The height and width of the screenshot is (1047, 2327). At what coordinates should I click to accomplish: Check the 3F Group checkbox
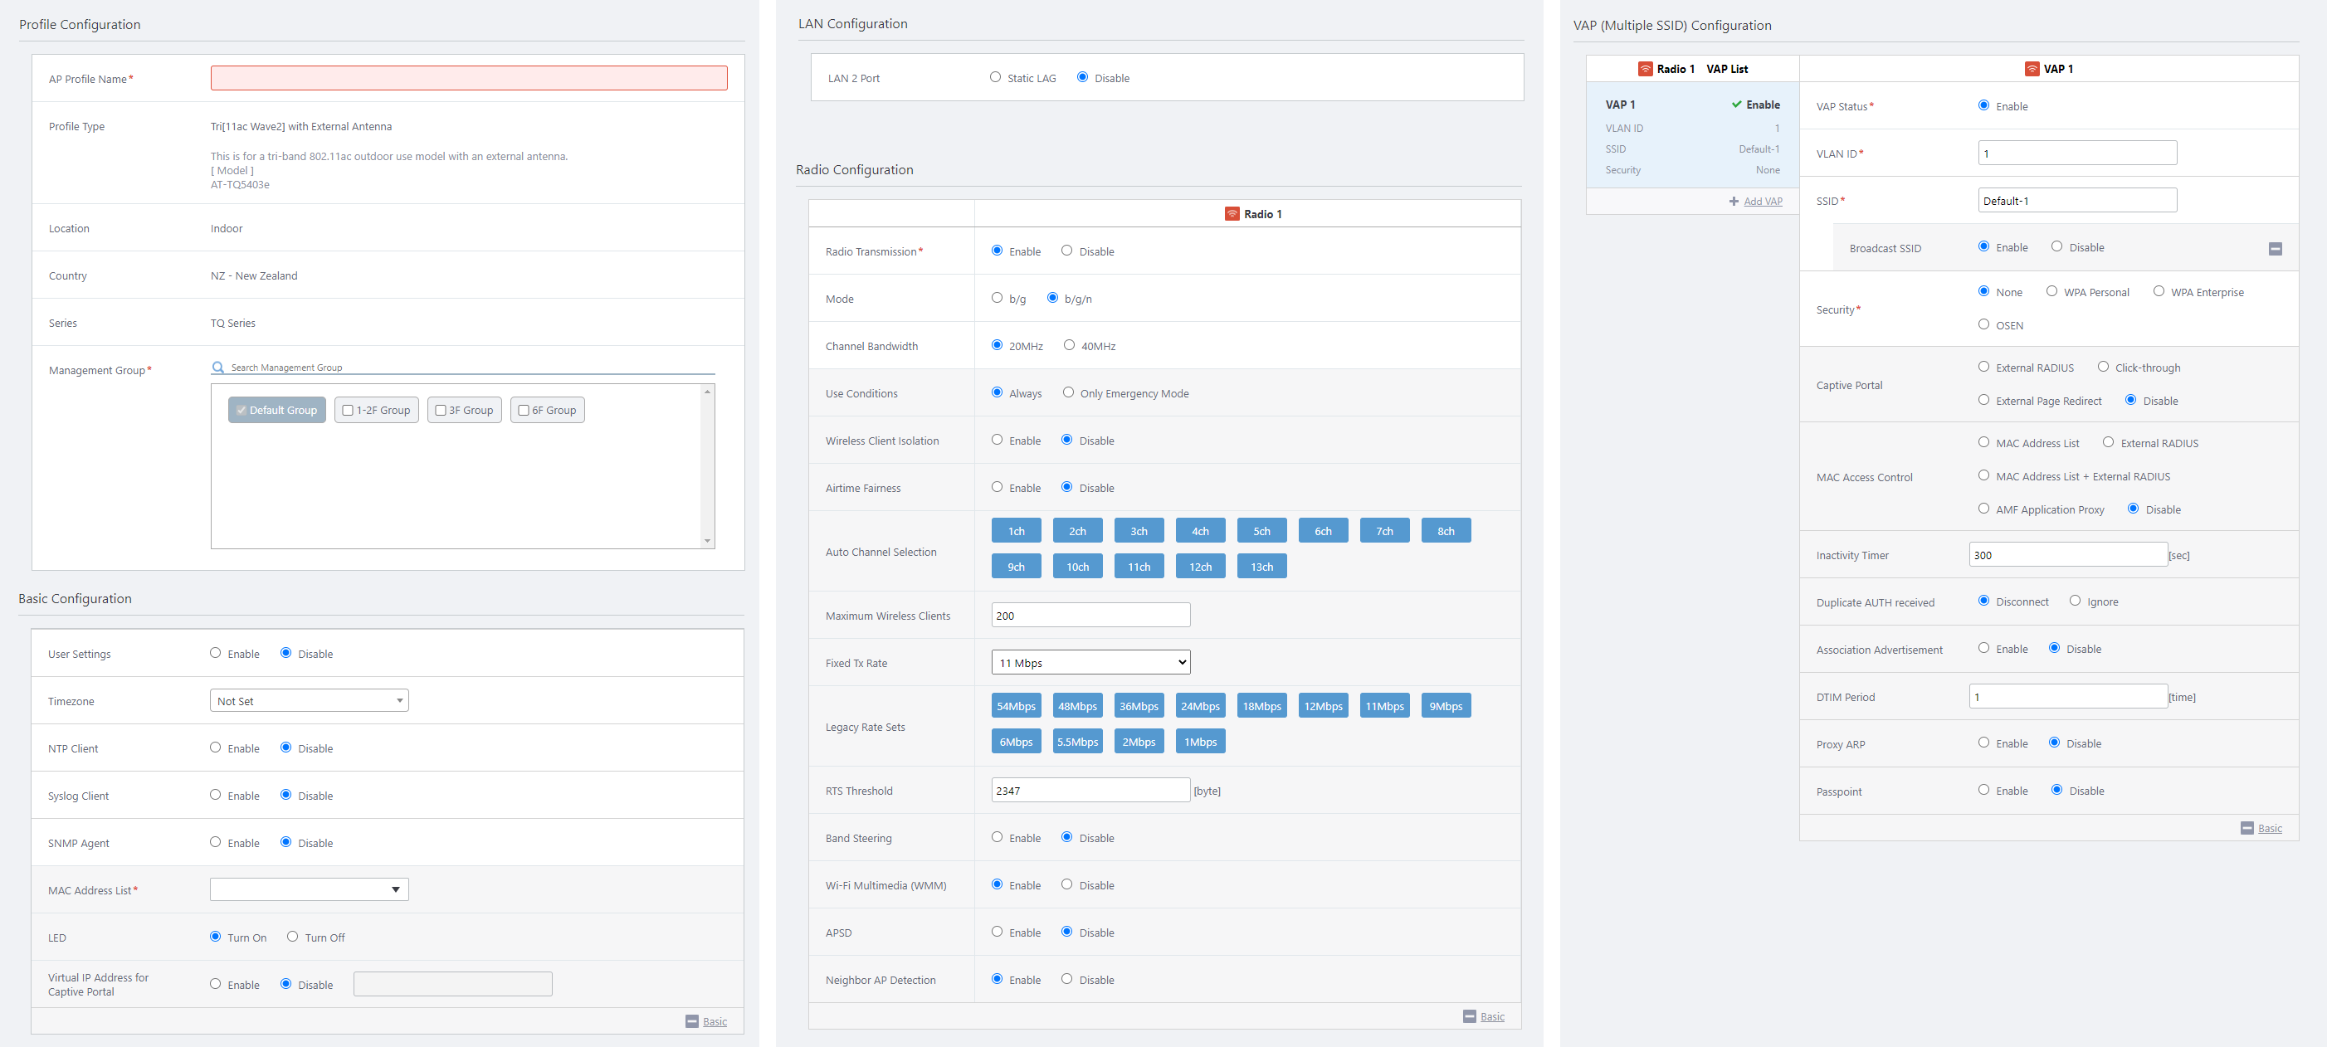(x=441, y=410)
